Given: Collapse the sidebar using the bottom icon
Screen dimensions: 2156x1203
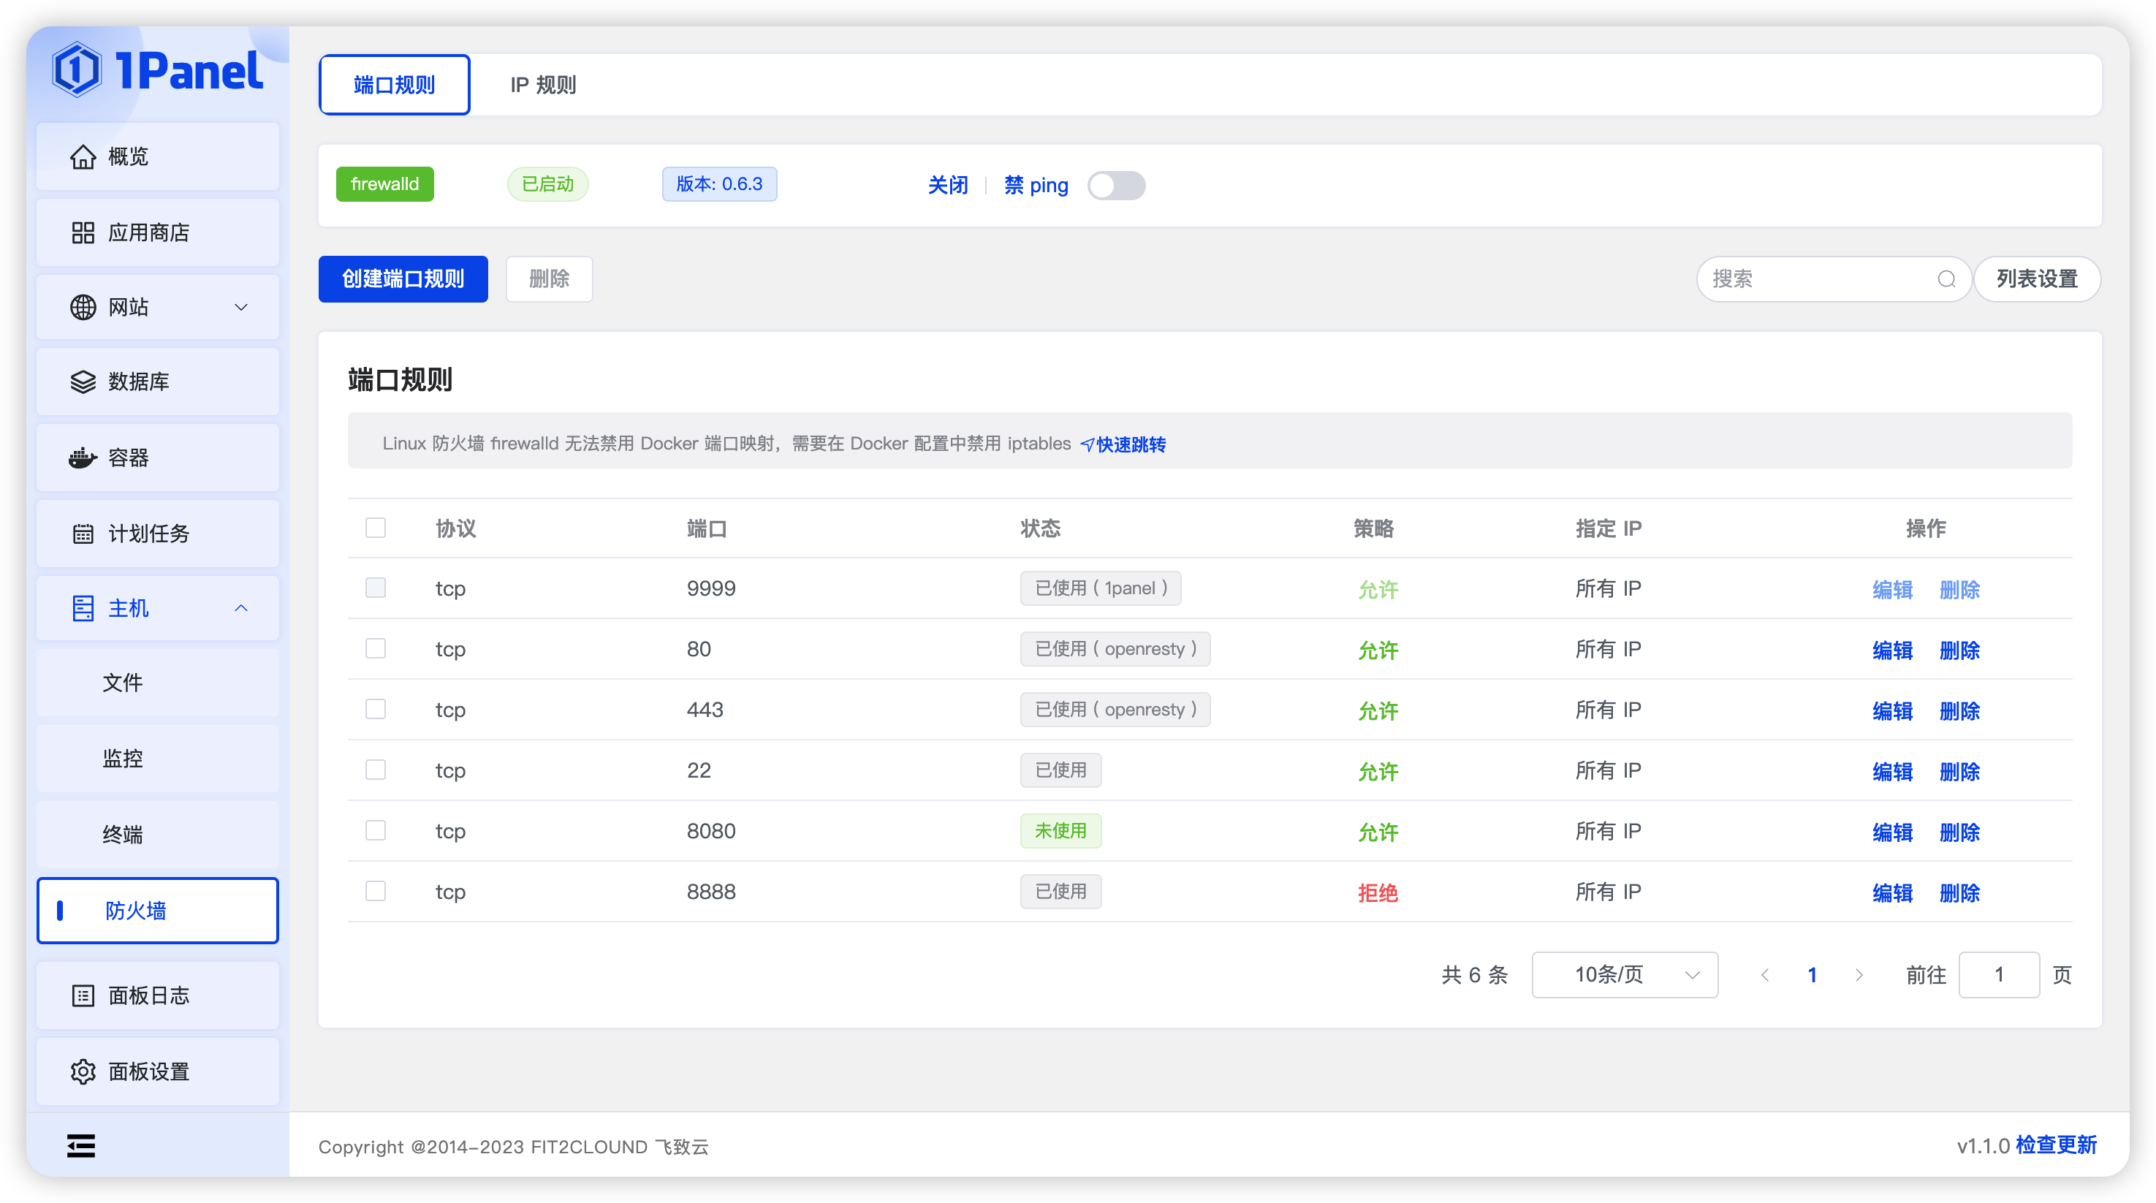Looking at the screenshot, I should click(x=80, y=1145).
